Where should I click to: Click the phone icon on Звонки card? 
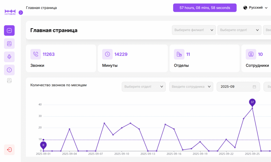36,54
